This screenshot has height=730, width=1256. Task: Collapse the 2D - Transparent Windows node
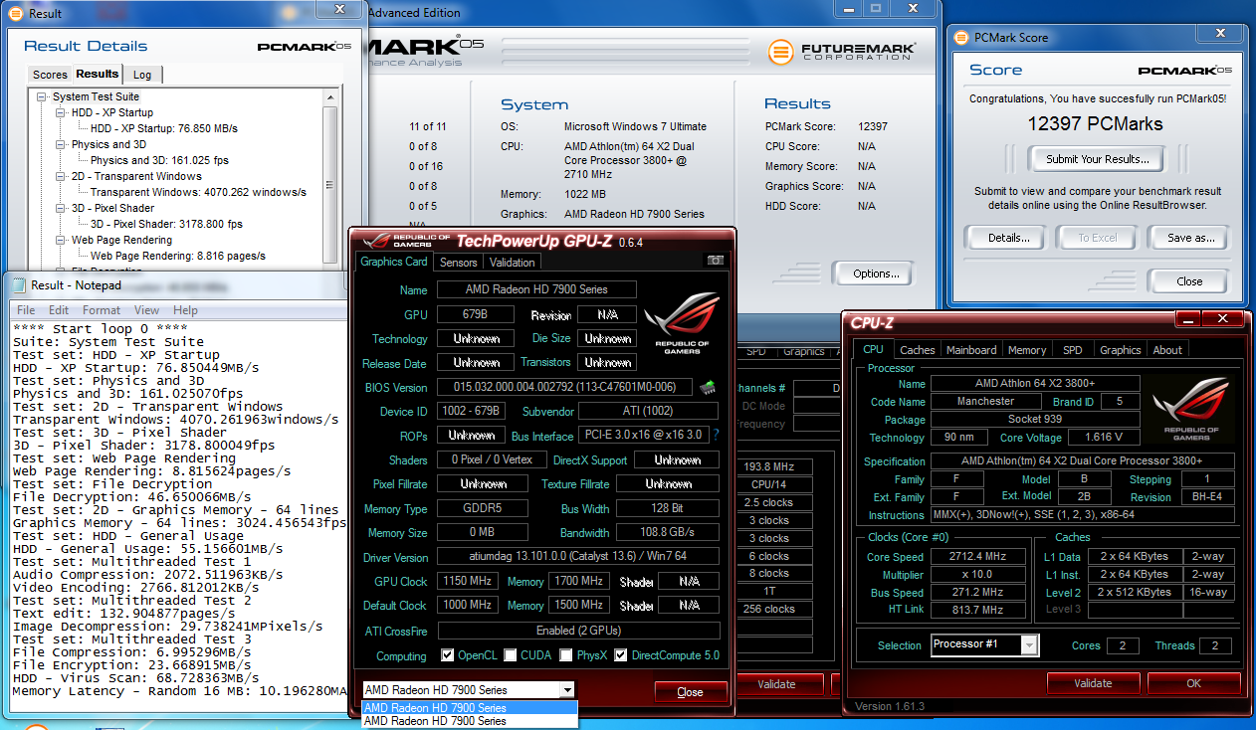point(61,176)
